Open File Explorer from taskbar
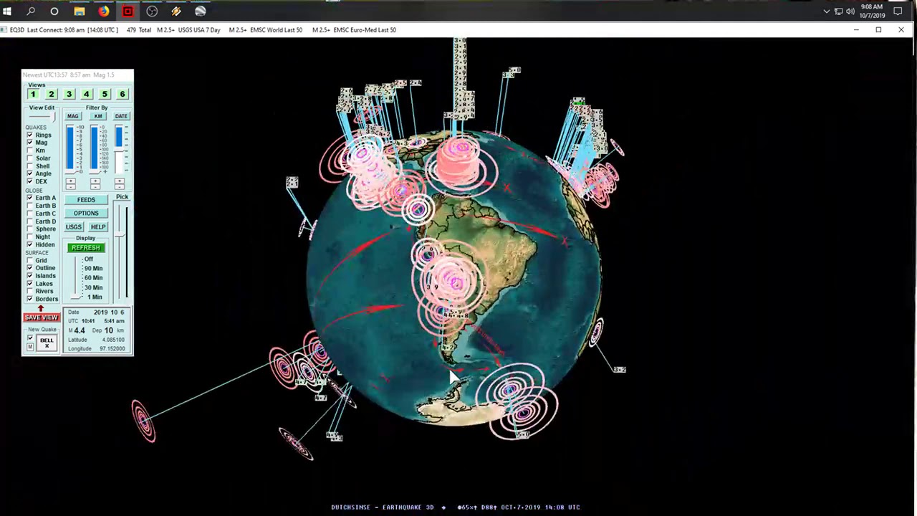This screenshot has width=917, height=516. [79, 11]
